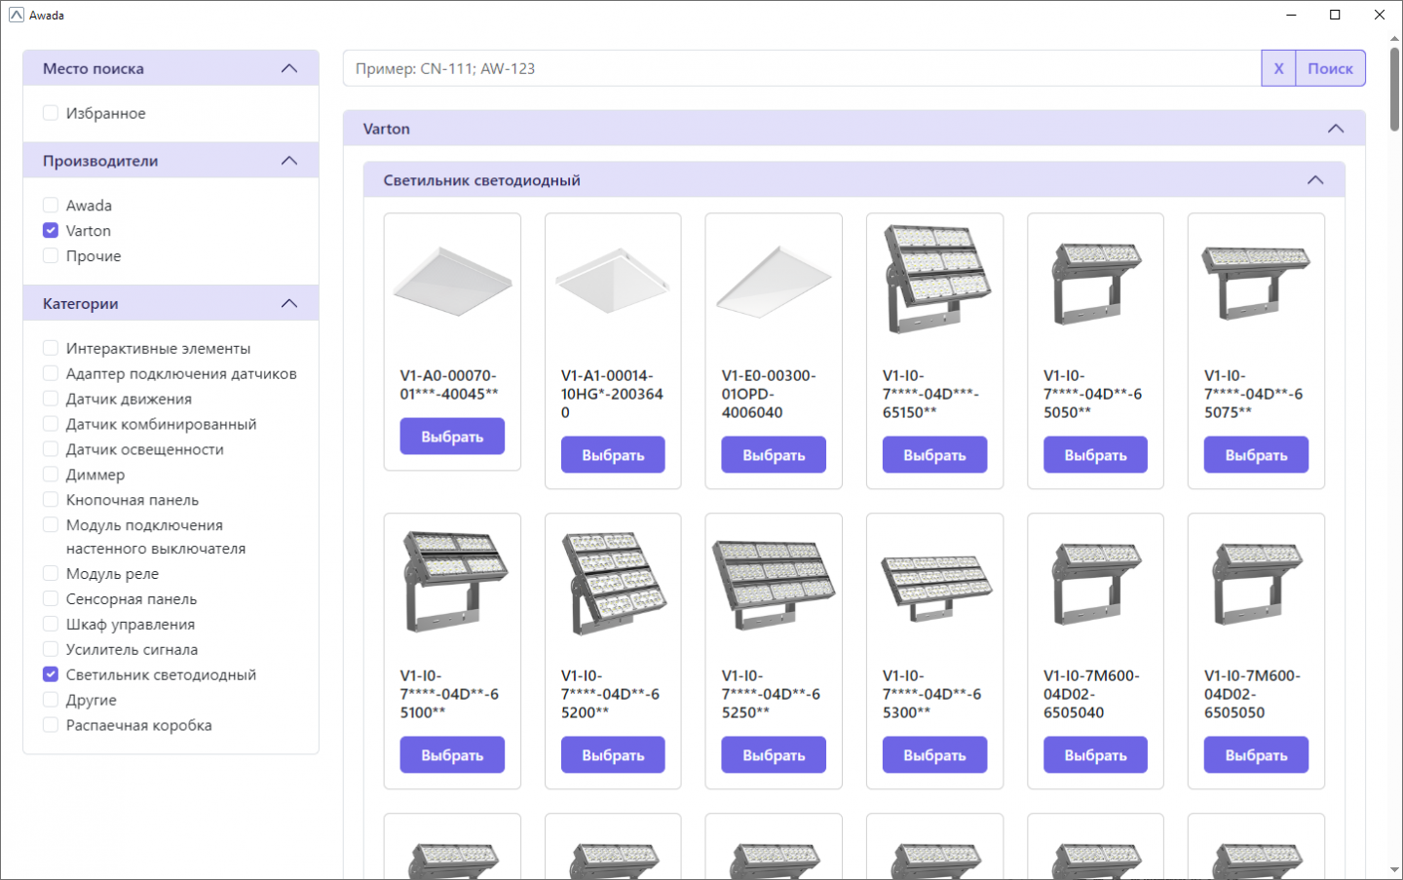
Task: Select the 5075** floodlight via Выбрать
Action: tap(1256, 455)
